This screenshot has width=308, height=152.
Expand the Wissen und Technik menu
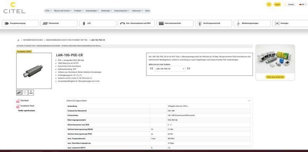pos(63,11)
